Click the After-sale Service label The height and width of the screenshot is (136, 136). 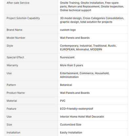(18, 3)
